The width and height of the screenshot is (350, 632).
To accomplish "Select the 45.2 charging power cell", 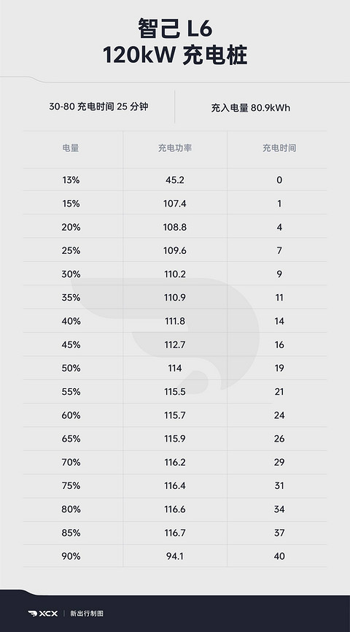I will 175,180.
